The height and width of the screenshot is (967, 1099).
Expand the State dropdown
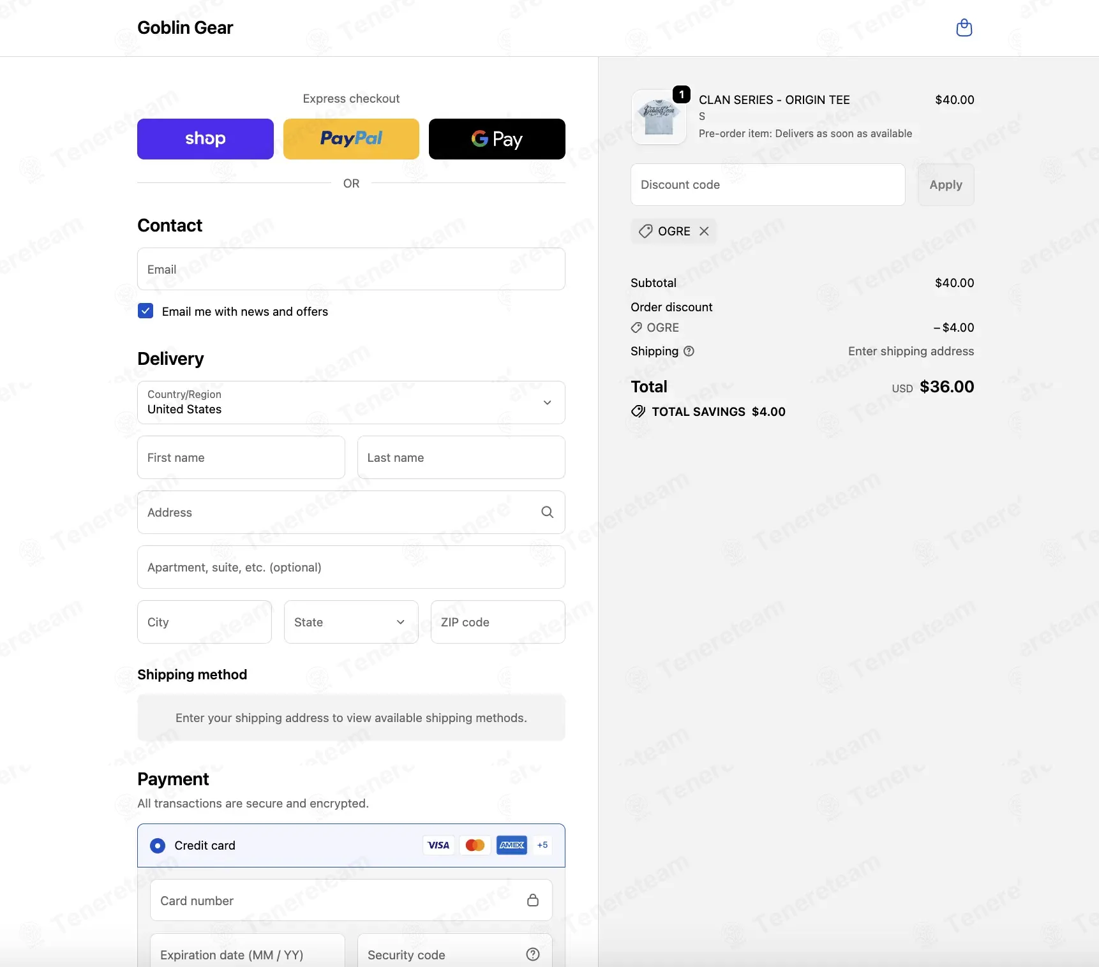point(351,622)
